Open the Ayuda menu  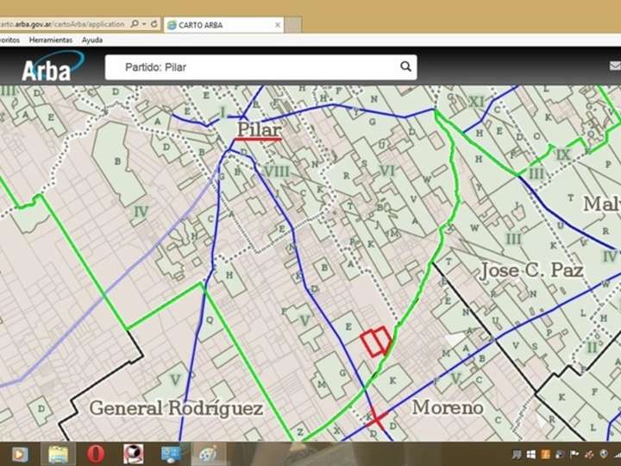(92, 40)
